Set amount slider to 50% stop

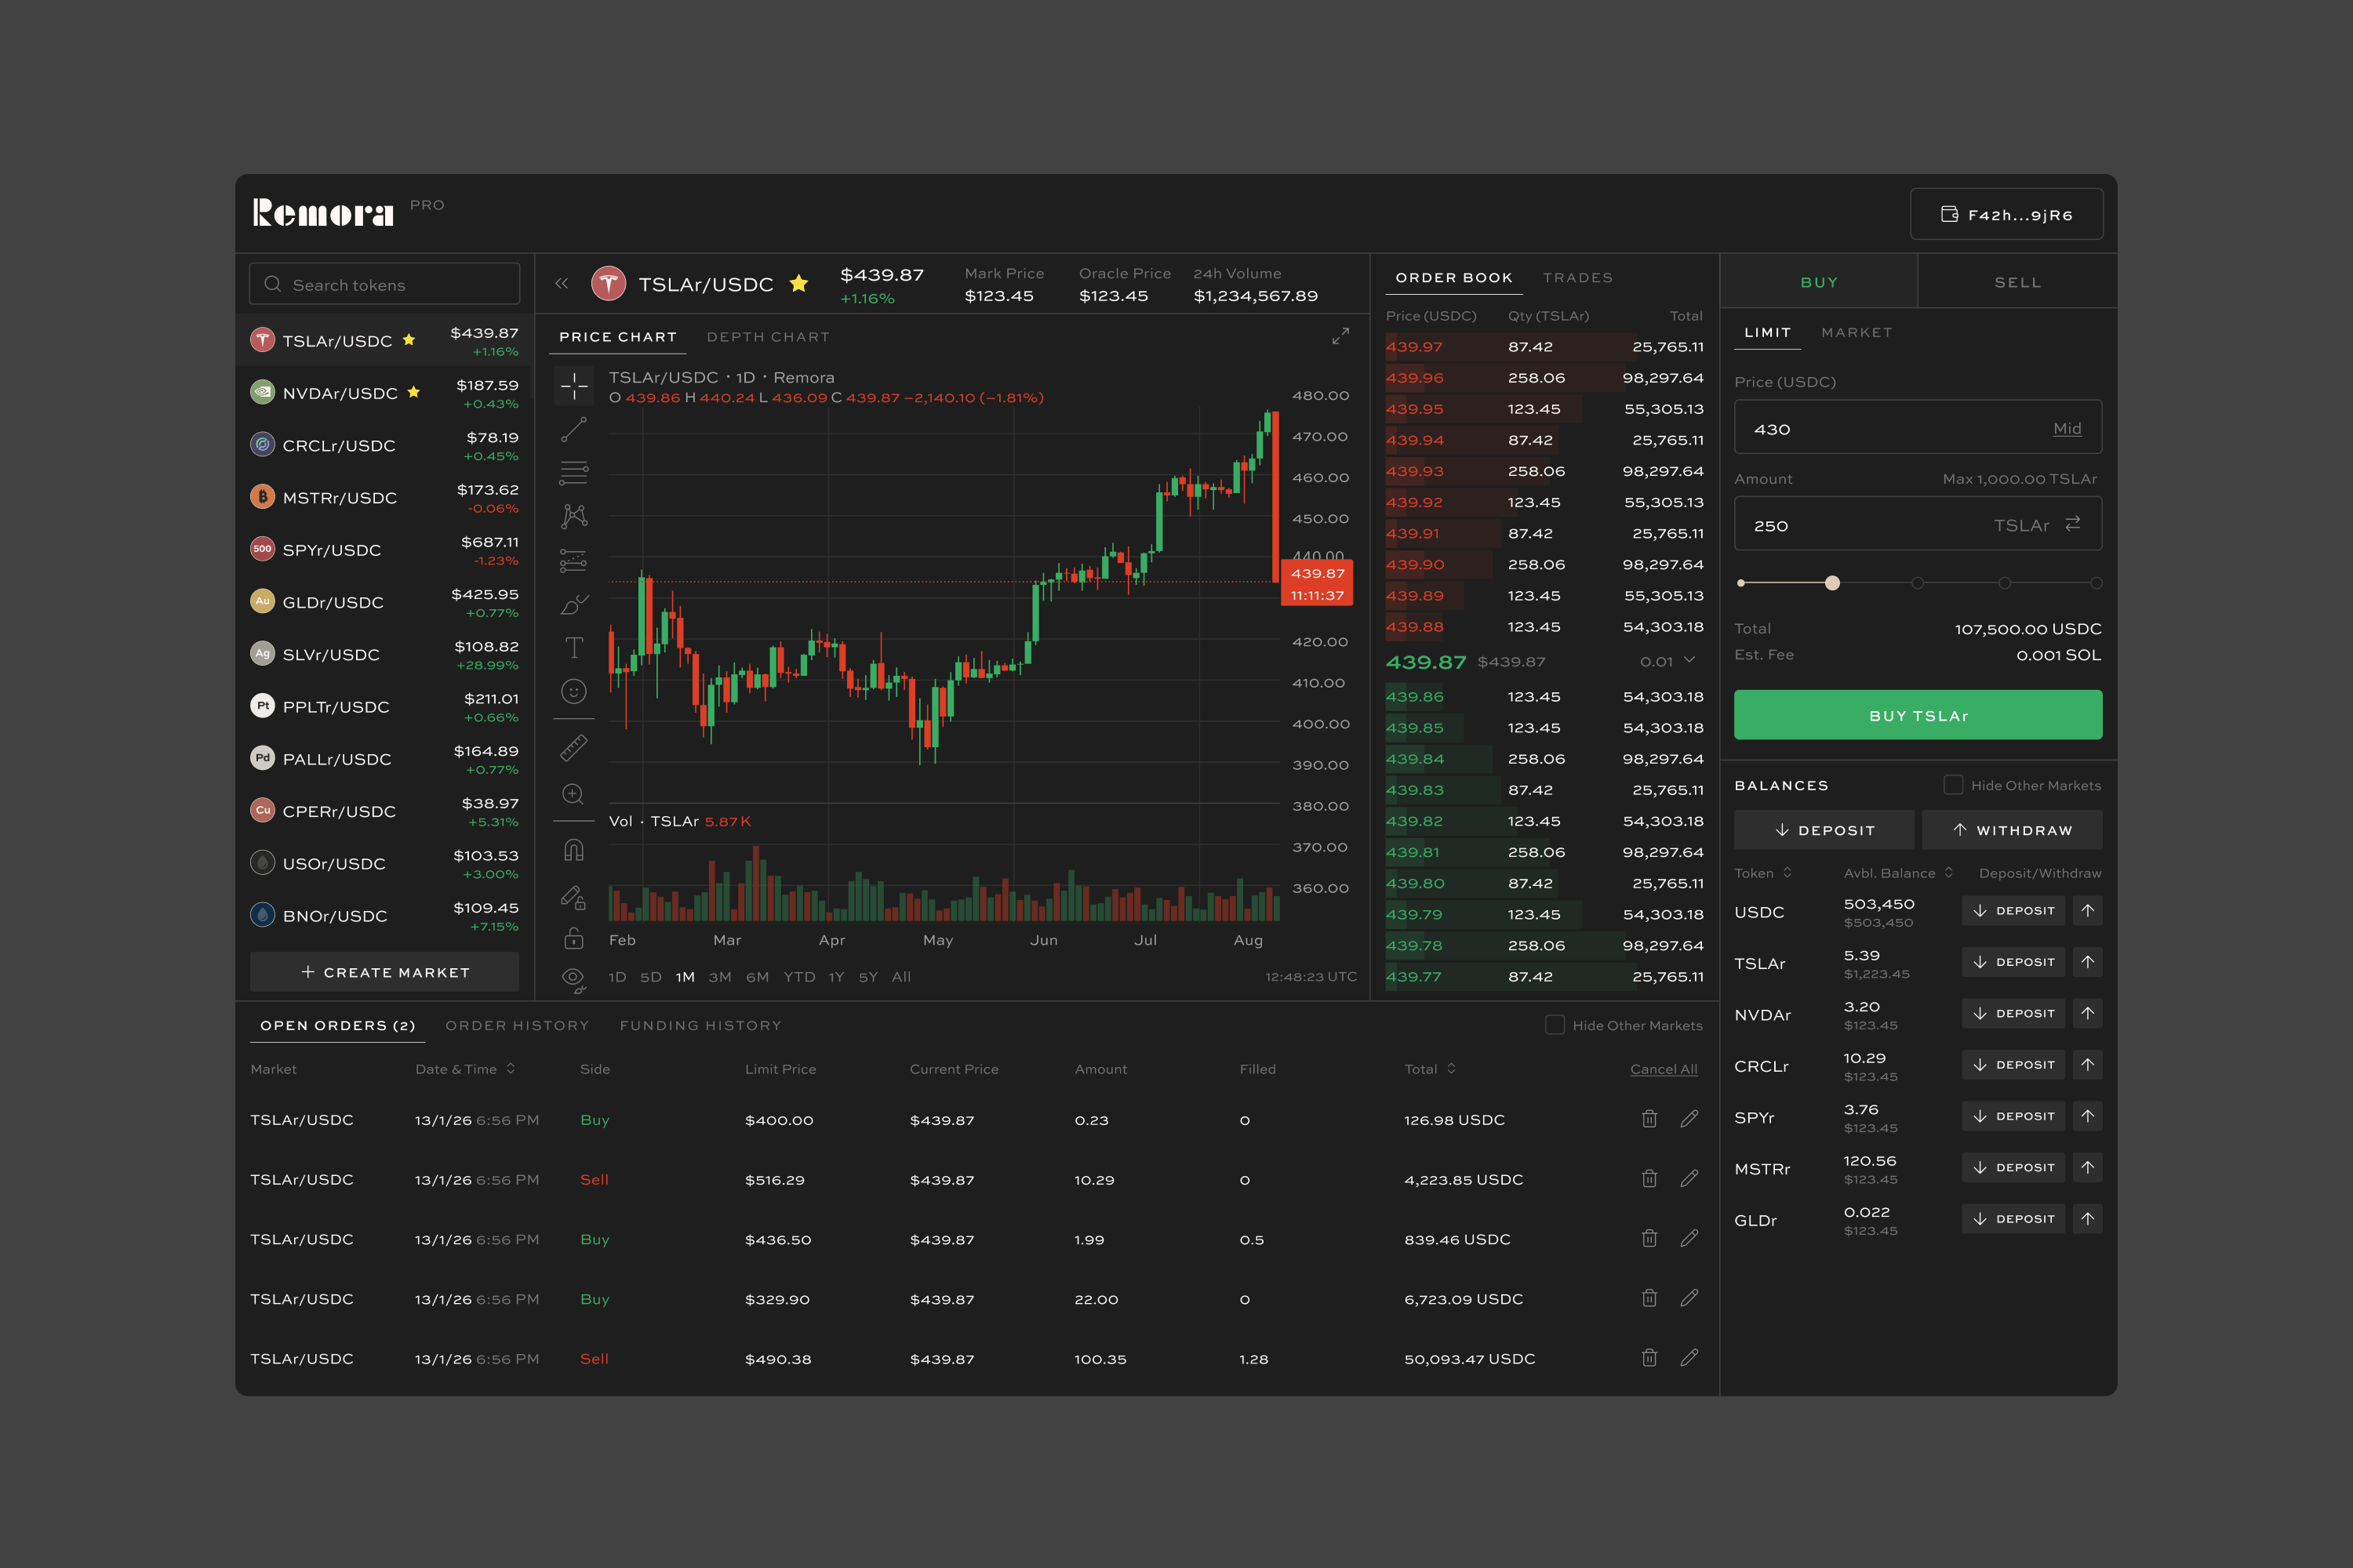point(1917,583)
